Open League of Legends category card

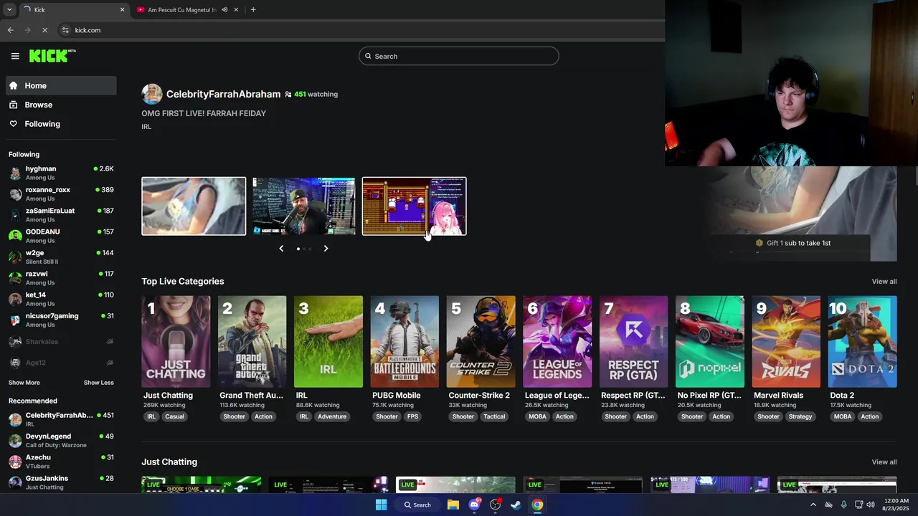point(557,341)
